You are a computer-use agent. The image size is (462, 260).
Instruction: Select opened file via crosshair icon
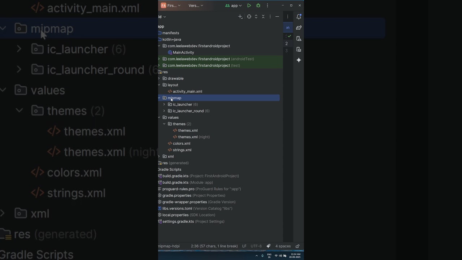click(x=249, y=17)
